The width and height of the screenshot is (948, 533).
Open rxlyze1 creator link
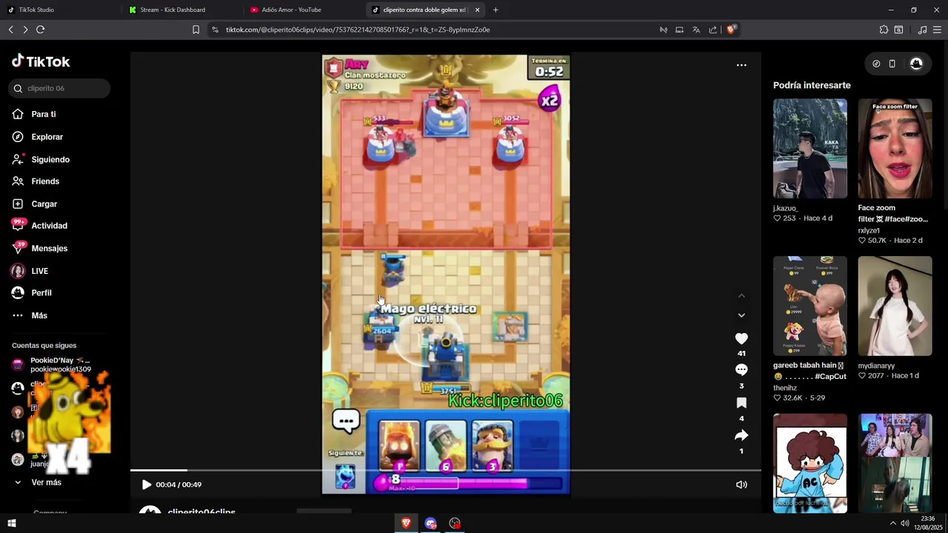[869, 231]
